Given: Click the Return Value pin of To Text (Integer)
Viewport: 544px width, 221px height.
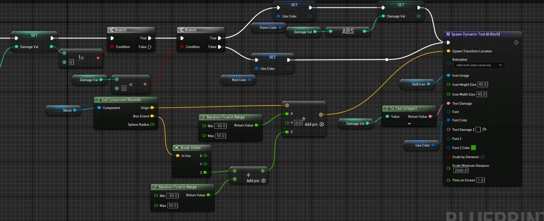Looking at the screenshot, I should tap(431, 117).
